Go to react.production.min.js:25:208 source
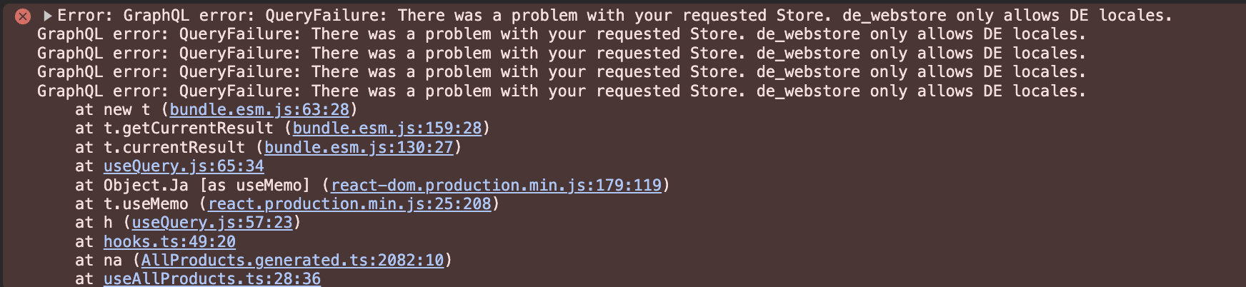1246x287 pixels. (349, 204)
